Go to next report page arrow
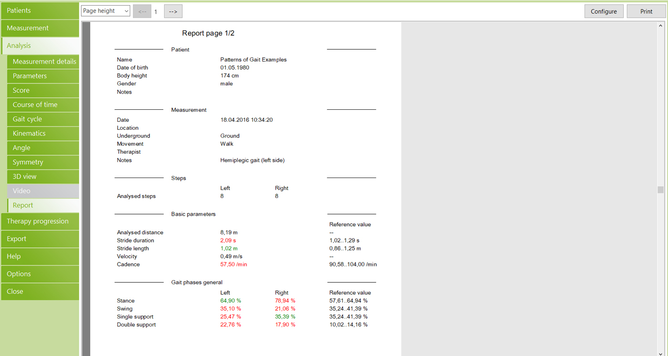 coord(173,11)
